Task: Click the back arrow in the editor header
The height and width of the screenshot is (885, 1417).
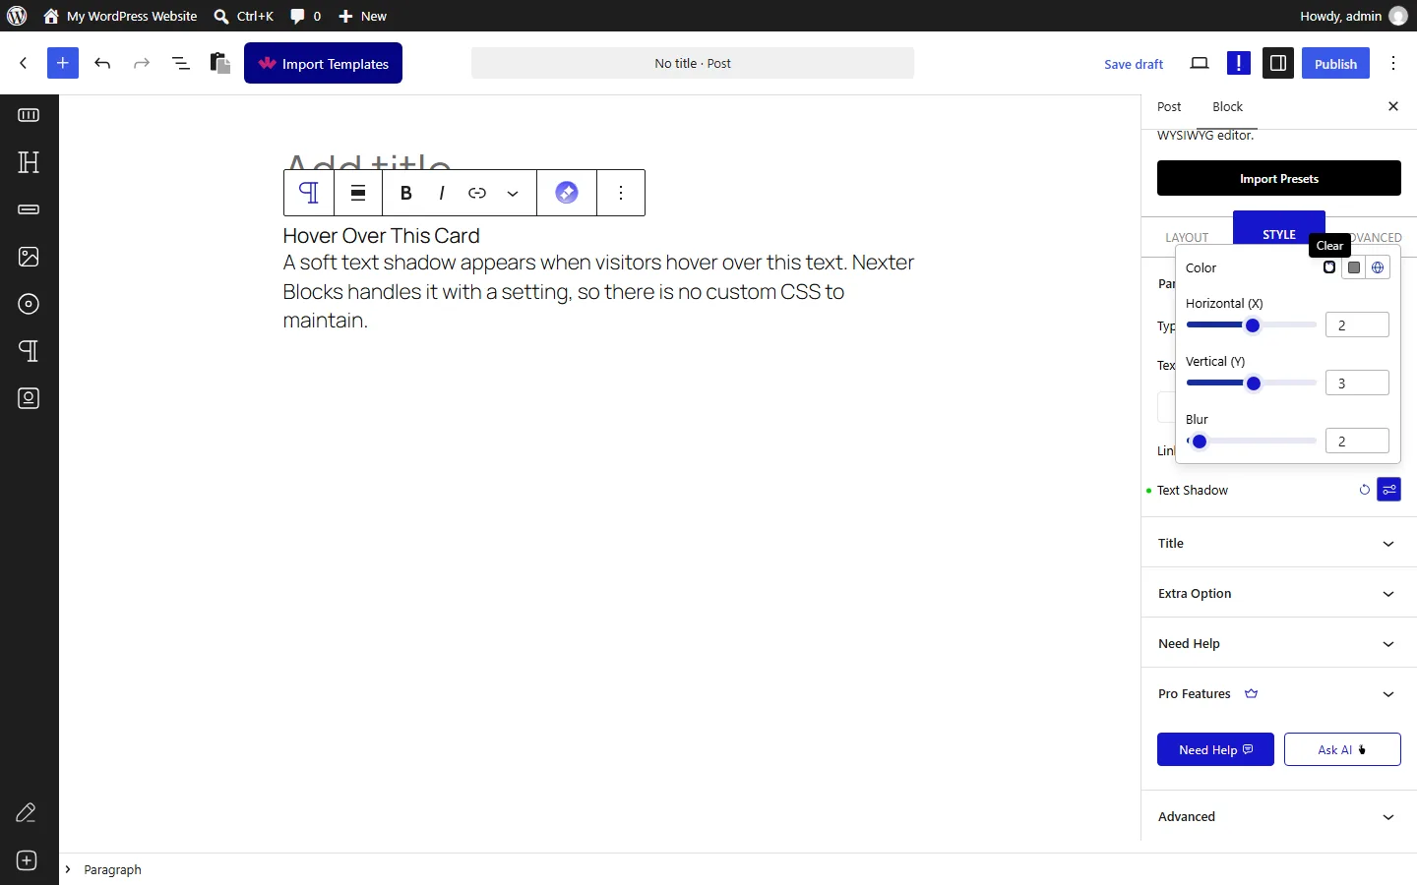Action: (24, 63)
